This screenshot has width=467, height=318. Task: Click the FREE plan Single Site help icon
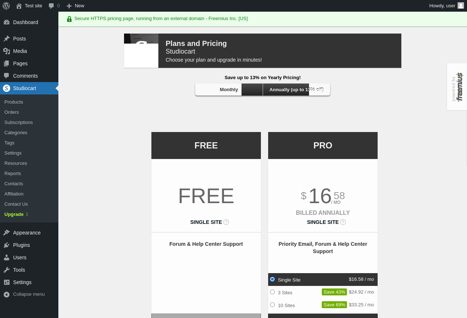coord(226,222)
